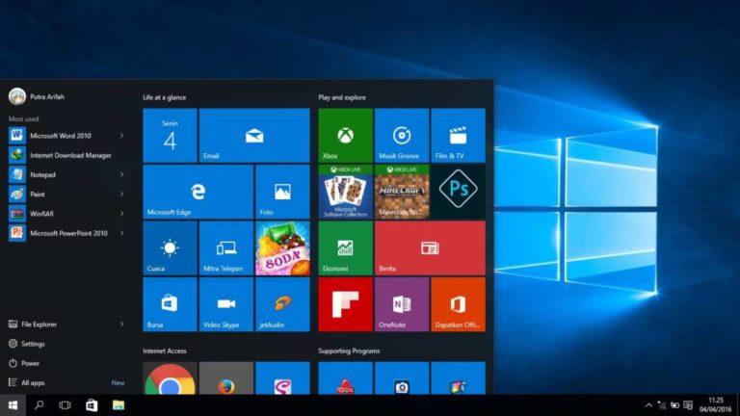Image resolution: width=740 pixels, height=416 pixels.
Task: Expand the Notepad jump list arrow
Action: (121, 174)
